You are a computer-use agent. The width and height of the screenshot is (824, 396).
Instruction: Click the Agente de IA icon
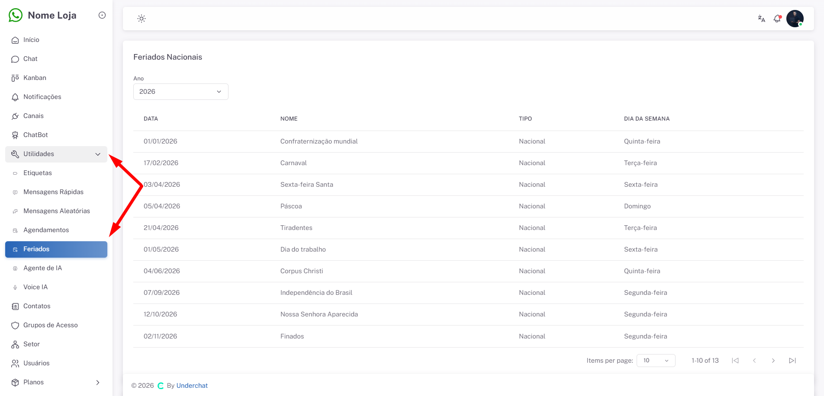[15, 268]
